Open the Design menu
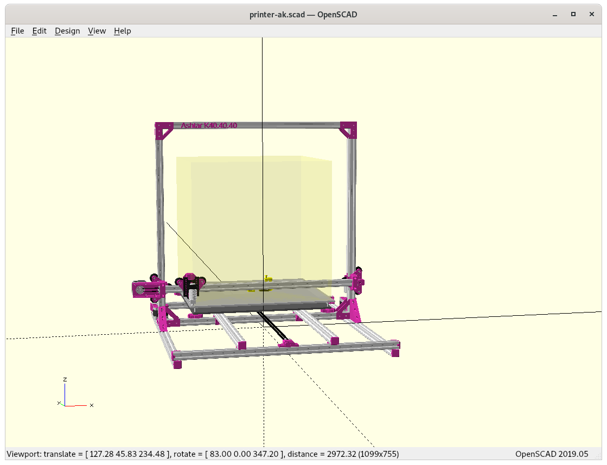This screenshot has height=465, width=607. pos(67,31)
